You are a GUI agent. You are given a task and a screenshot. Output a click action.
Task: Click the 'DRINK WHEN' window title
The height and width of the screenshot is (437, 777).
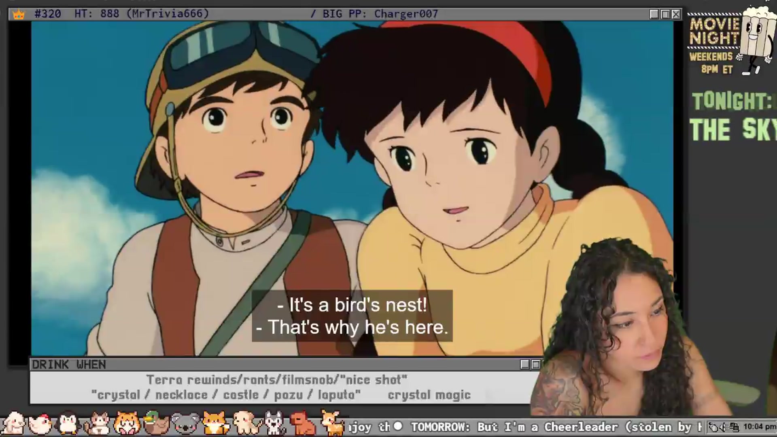pos(69,365)
